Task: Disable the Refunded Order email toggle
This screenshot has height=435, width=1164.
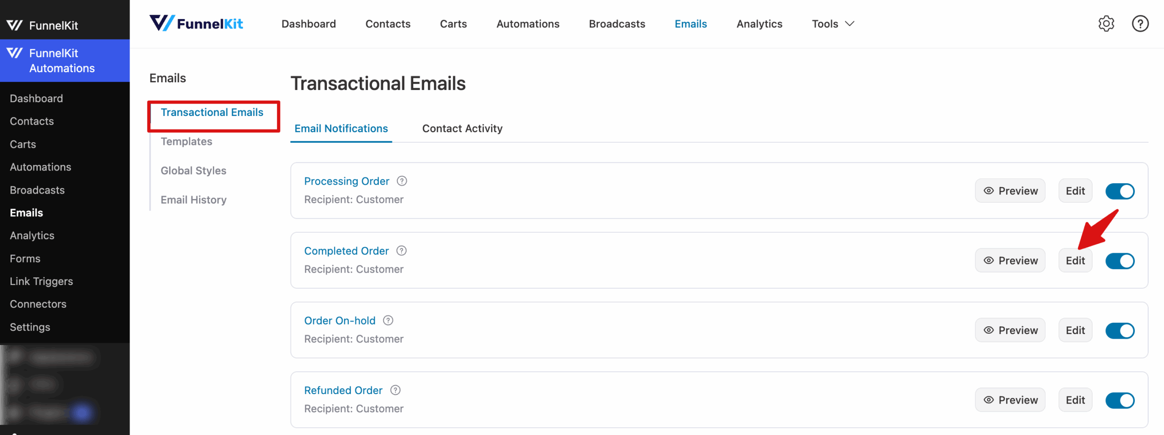Action: tap(1119, 400)
